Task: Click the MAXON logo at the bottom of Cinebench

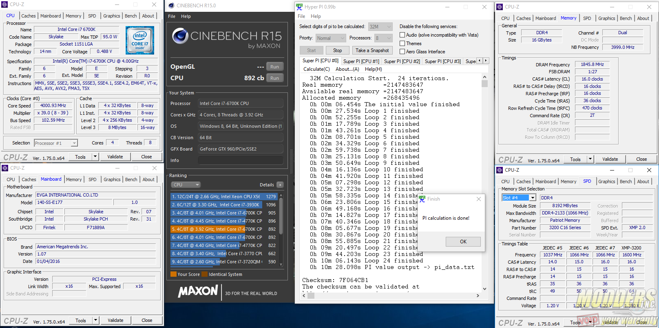Action: pyautogui.click(x=198, y=291)
